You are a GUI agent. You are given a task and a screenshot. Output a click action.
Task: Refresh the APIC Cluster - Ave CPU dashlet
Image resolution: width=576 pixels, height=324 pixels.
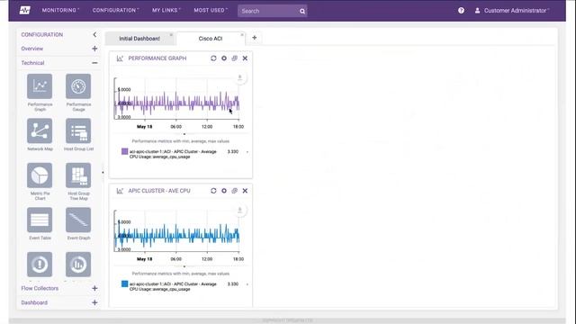point(213,191)
